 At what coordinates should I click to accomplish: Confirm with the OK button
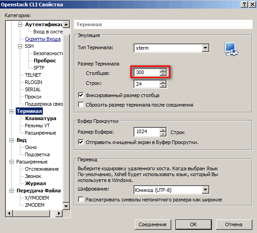click(x=193, y=224)
